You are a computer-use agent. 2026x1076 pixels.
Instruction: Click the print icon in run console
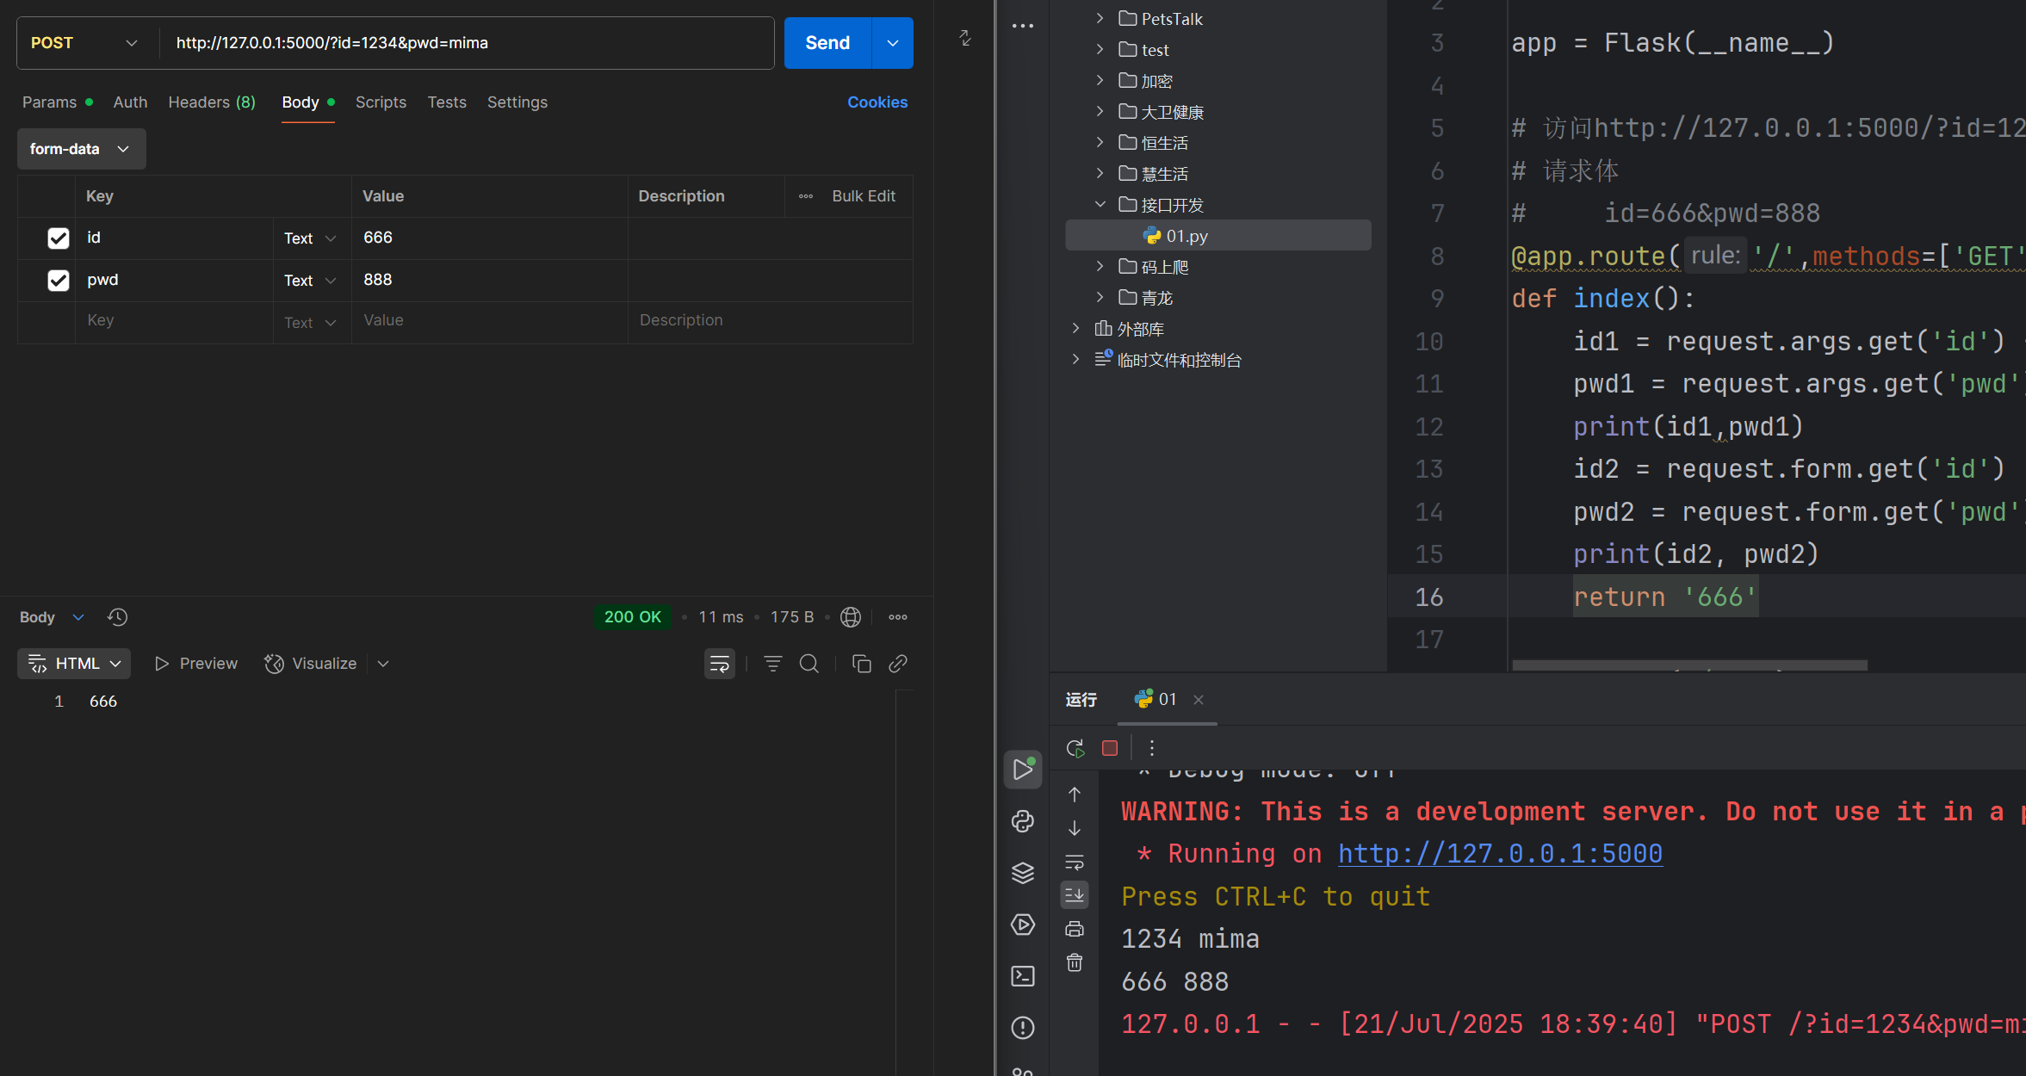(x=1075, y=929)
